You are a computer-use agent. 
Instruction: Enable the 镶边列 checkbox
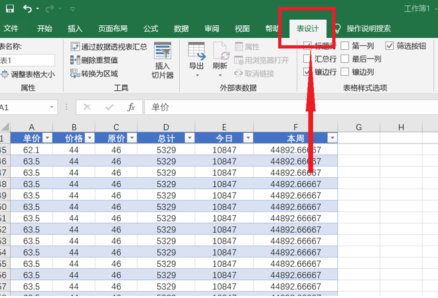pyautogui.click(x=344, y=72)
